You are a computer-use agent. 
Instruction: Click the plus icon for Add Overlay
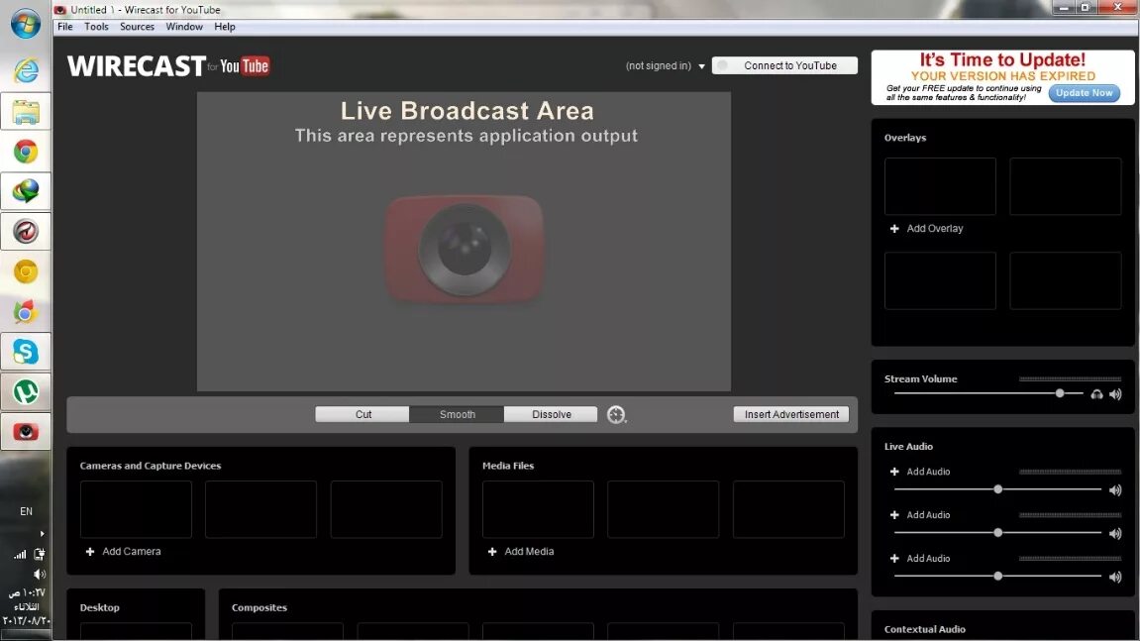894,229
